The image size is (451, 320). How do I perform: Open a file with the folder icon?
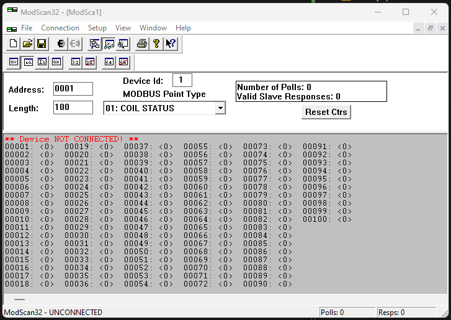[x=27, y=44]
